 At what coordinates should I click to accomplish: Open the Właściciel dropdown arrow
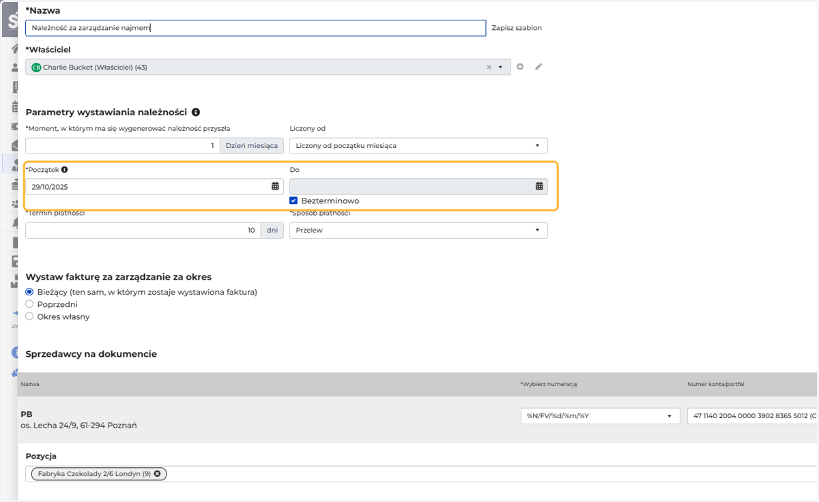tap(500, 68)
